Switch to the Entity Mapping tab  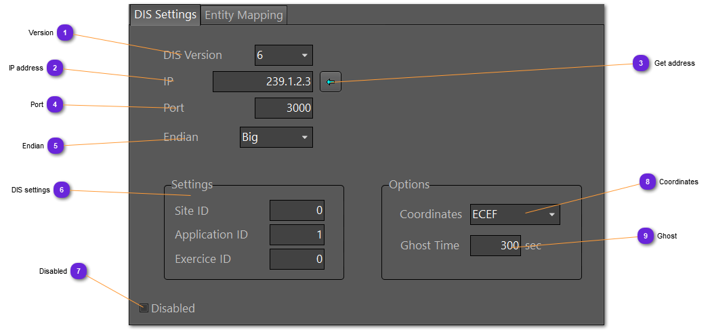click(244, 15)
